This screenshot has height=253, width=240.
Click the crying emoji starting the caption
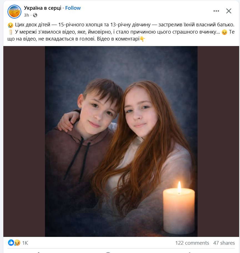pyautogui.click(x=11, y=25)
